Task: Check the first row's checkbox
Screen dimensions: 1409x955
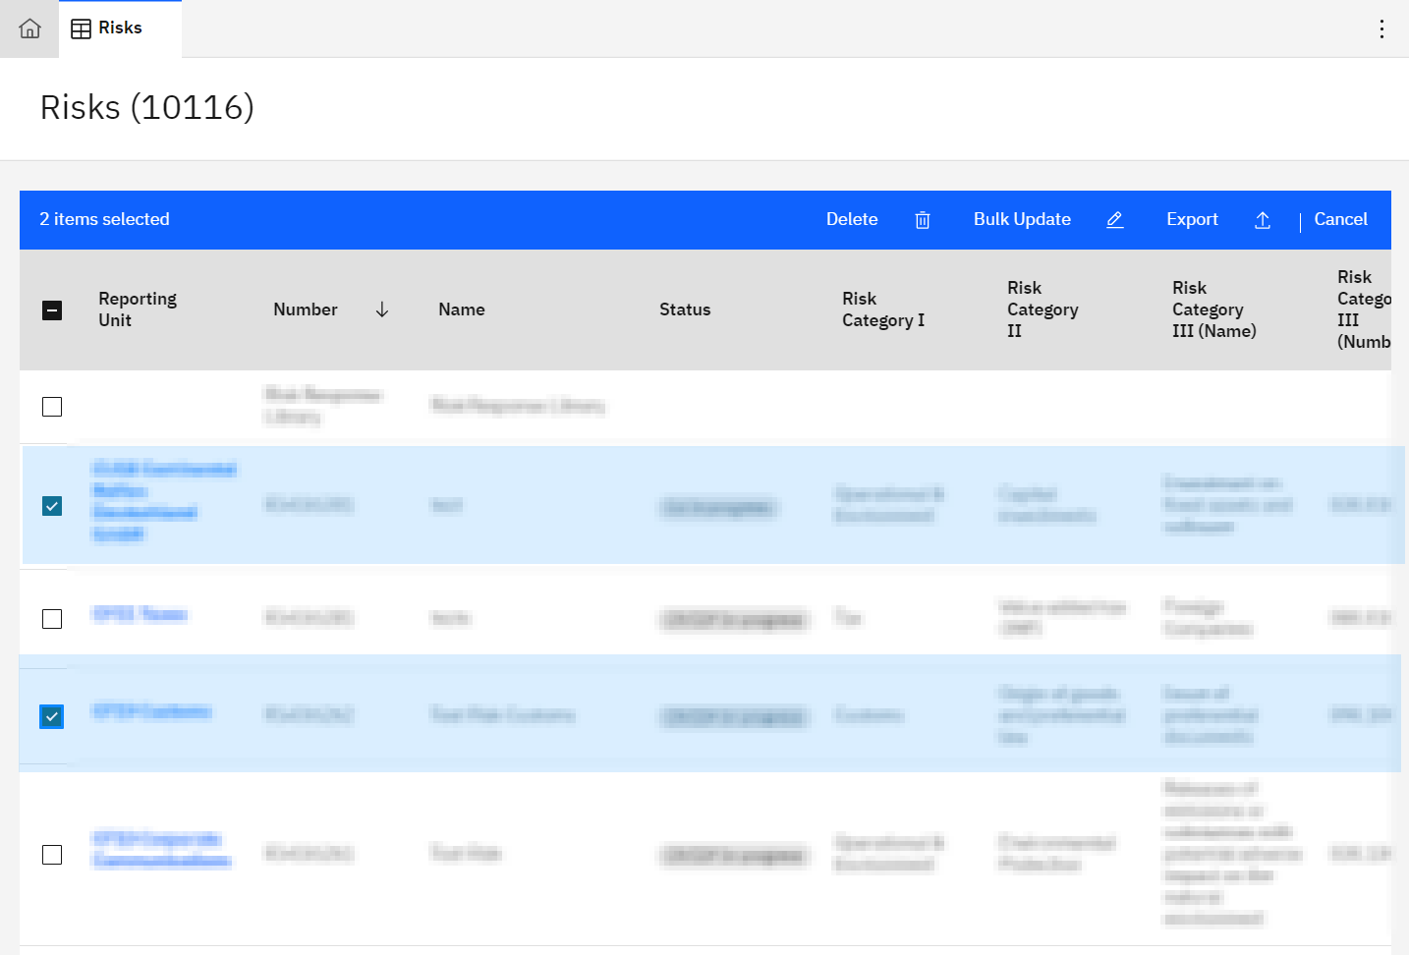Action: point(52,407)
